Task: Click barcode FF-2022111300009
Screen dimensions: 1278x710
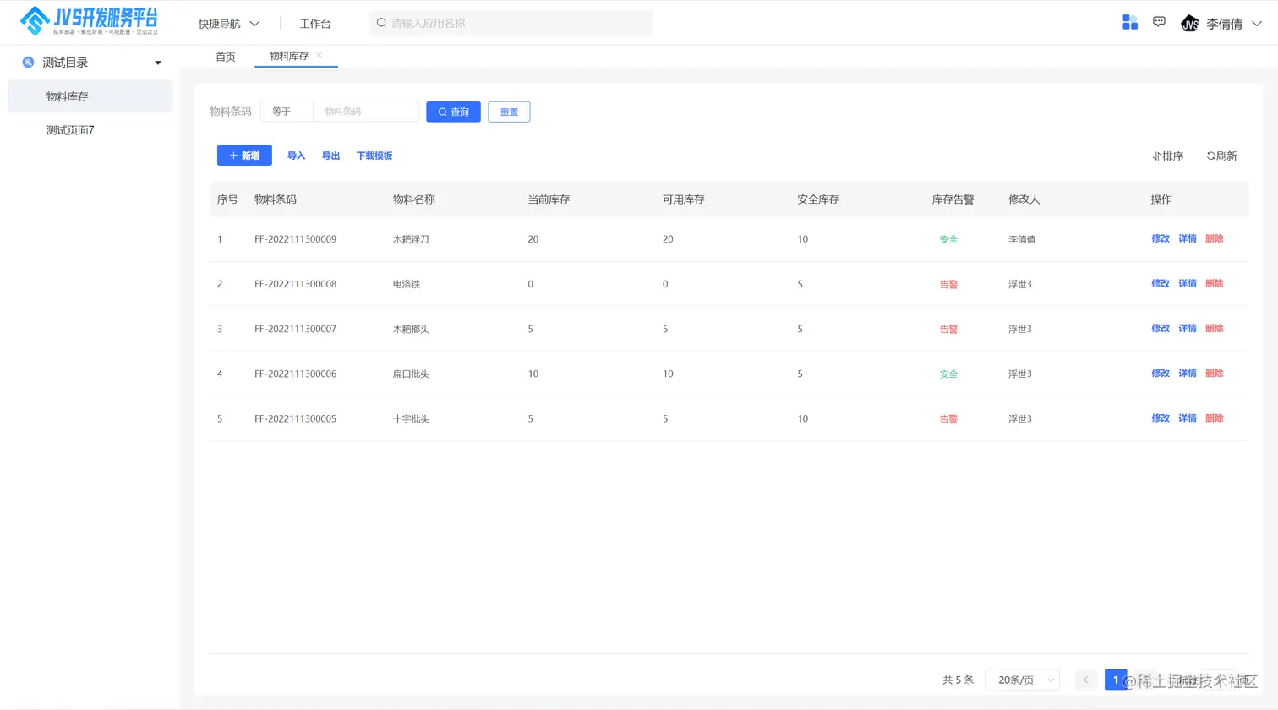Action: [295, 239]
